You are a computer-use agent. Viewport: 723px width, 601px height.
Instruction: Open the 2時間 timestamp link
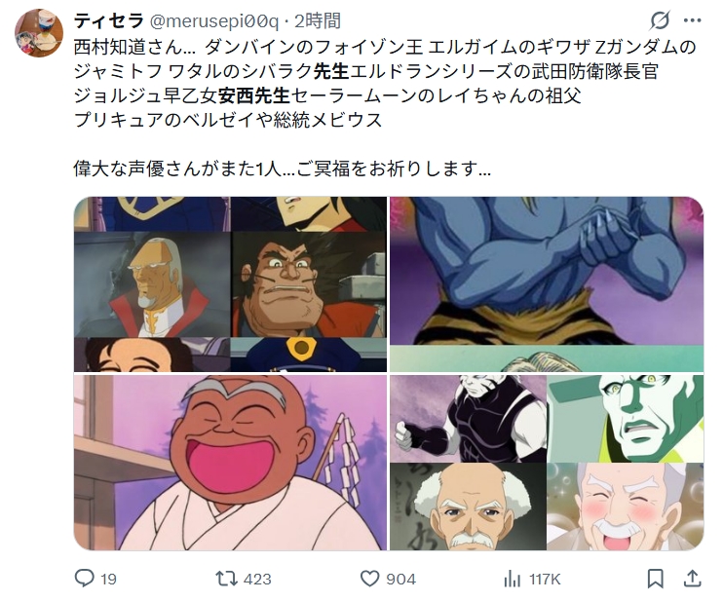[318, 20]
